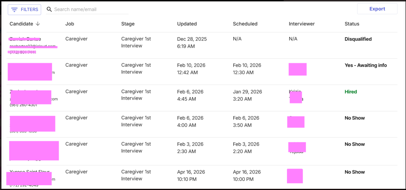
Task: Open the Disqualified status row
Action: coord(202,45)
